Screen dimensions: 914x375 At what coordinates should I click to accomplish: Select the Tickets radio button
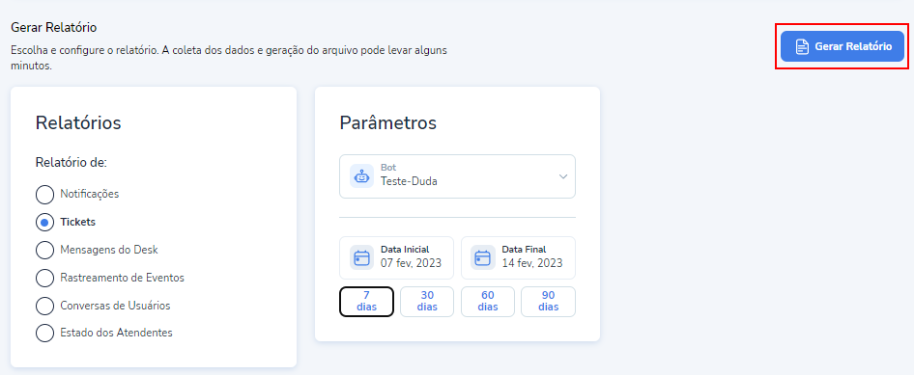coord(44,222)
